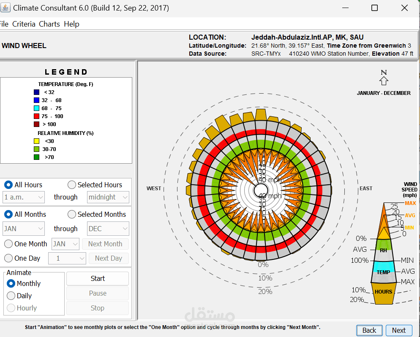Click the Next Day button
420x337 pixels.
(x=109, y=259)
